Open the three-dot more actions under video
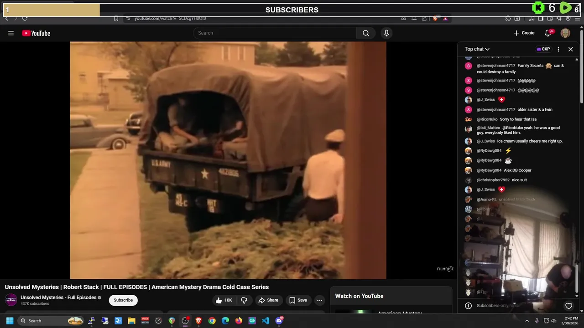584x328 pixels. pyautogui.click(x=320, y=300)
